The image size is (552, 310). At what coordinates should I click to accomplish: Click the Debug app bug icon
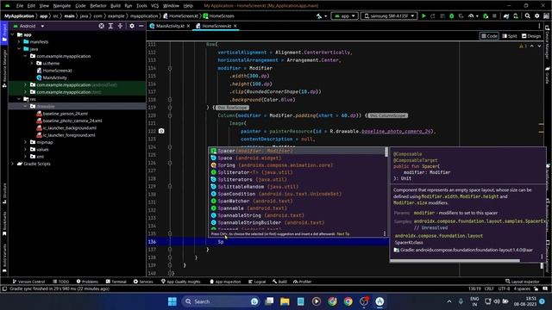(452, 15)
